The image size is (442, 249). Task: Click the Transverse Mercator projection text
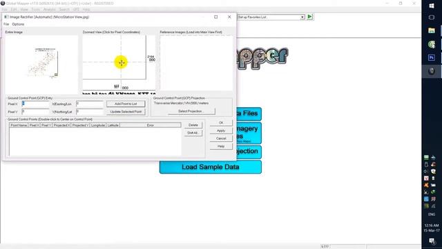click(x=181, y=103)
